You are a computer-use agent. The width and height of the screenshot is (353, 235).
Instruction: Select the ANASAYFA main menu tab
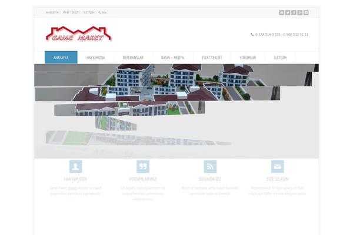tap(61, 58)
